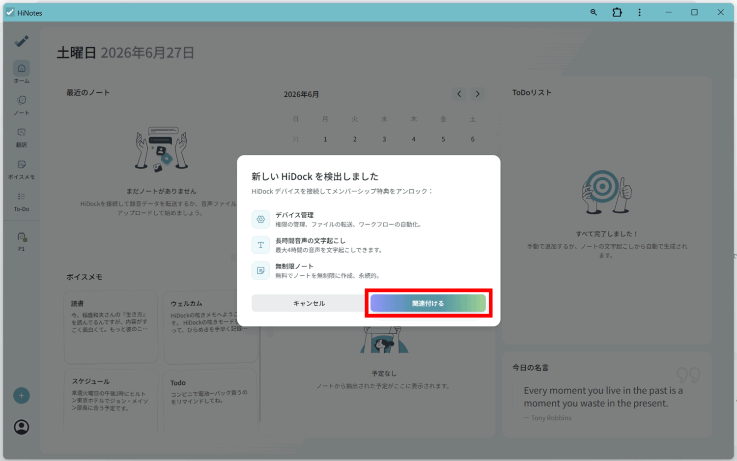The image size is (737, 461).
Task: Maximize the HiNotes window
Action: [x=694, y=12]
